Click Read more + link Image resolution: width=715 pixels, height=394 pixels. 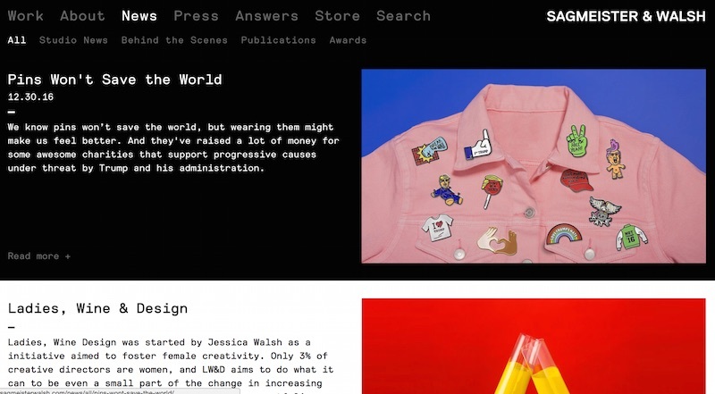(39, 256)
